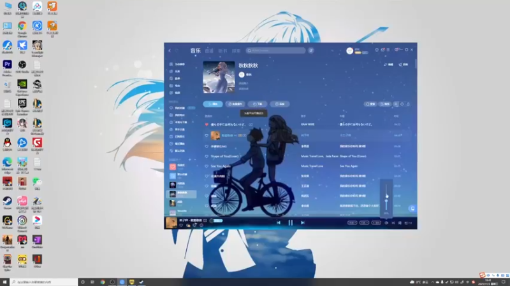
Task: Adjust the vertical volume slider handle
Action: point(386,201)
